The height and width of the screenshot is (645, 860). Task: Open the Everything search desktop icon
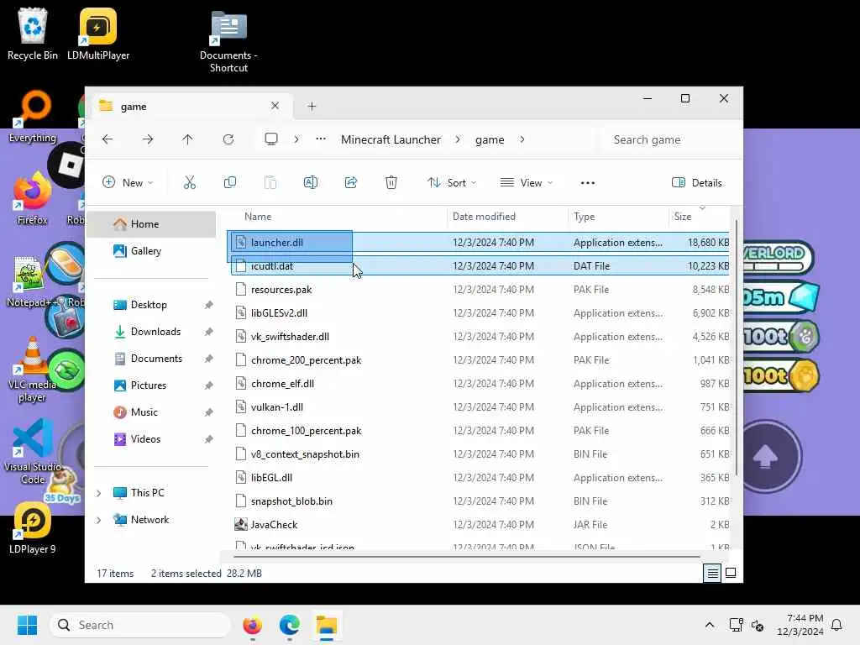click(33, 117)
